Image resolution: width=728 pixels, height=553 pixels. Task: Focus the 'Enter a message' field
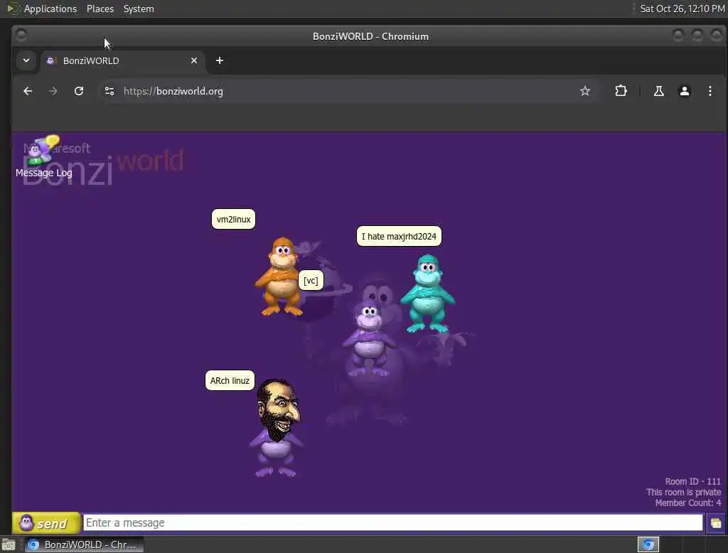click(x=392, y=523)
